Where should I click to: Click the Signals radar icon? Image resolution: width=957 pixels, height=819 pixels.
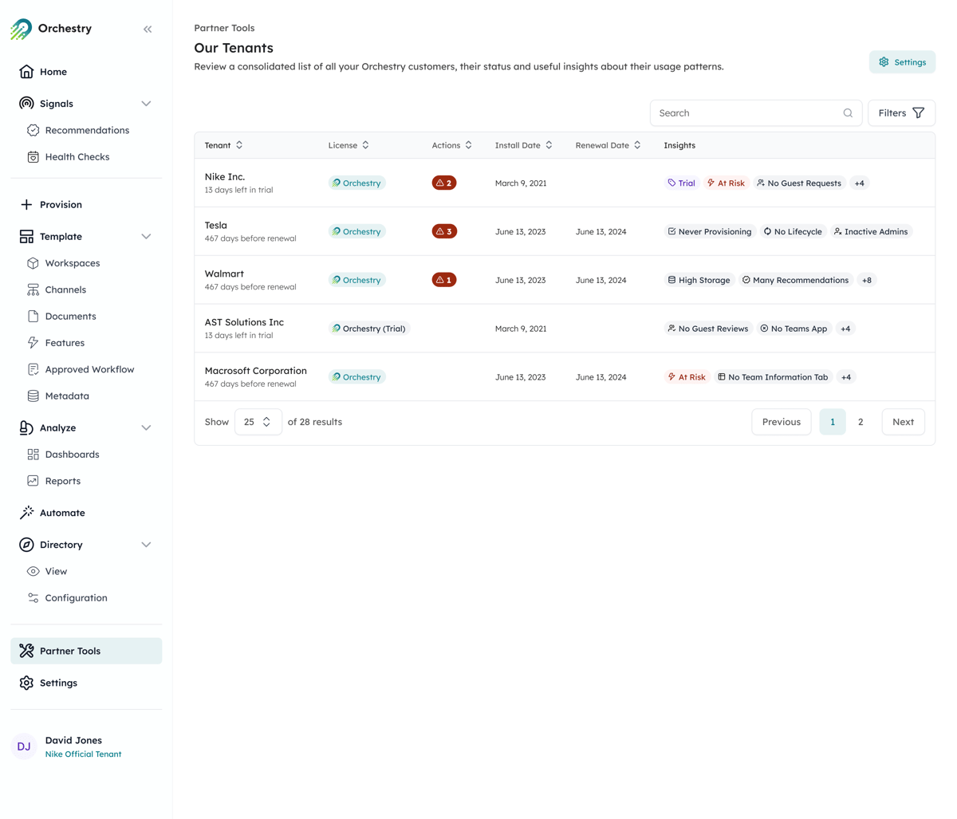click(x=26, y=104)
